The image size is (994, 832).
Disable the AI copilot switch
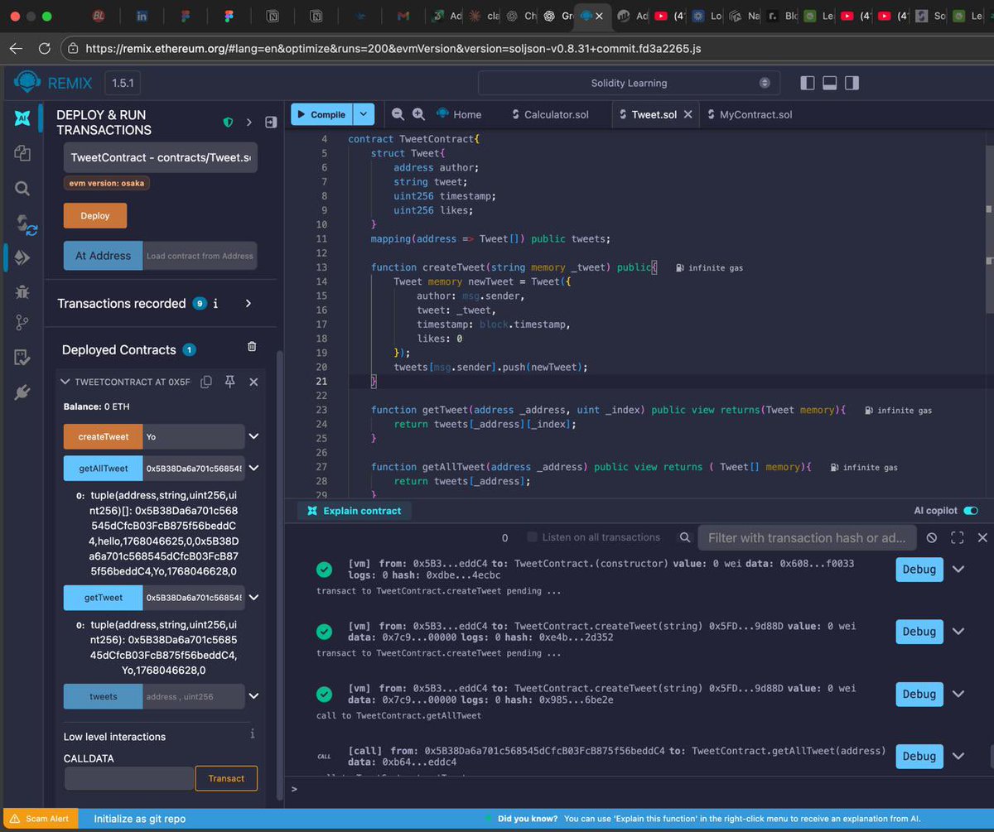pyautogui.click(x=971, y=511)
